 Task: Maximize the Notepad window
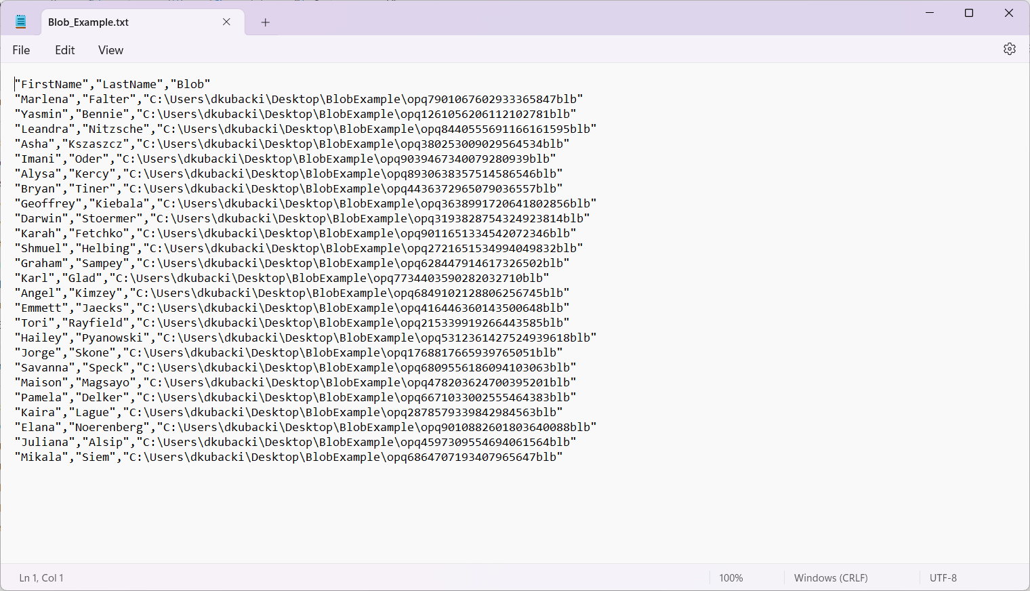click(969, 13)
